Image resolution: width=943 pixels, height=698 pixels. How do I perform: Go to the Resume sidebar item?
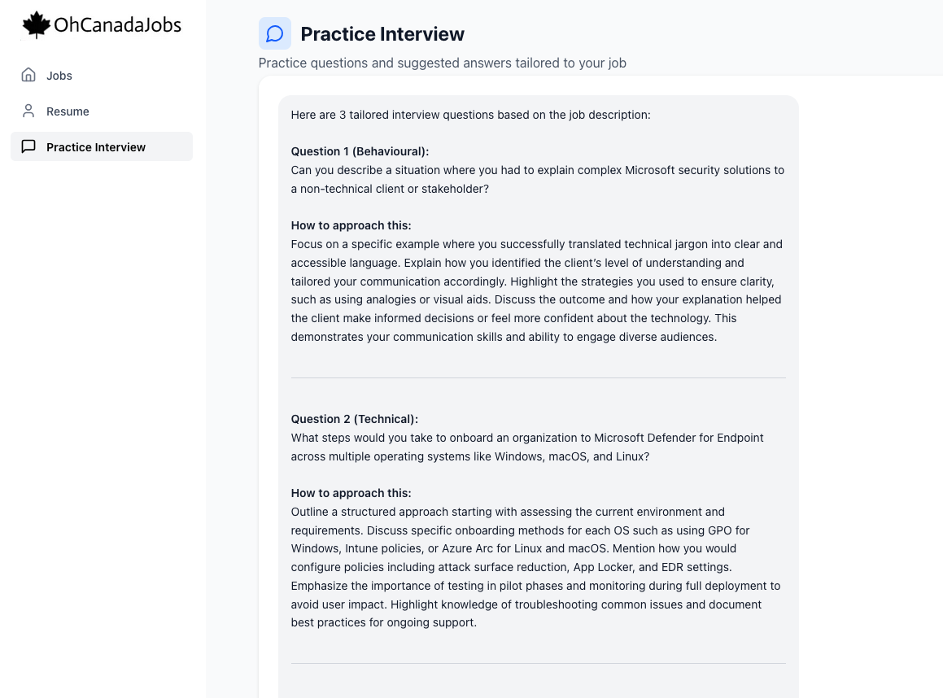pos(102,111)
